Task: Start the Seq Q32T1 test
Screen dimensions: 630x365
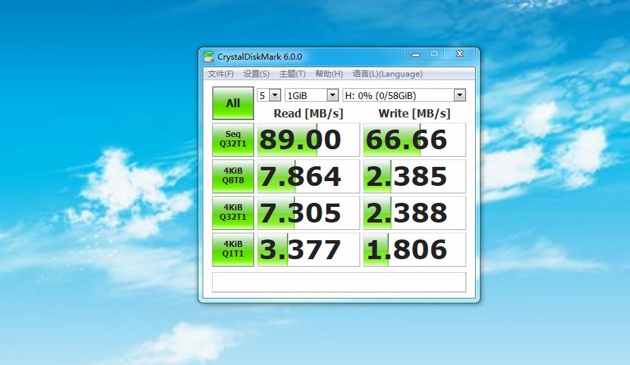Action: (x=233, y=139)
